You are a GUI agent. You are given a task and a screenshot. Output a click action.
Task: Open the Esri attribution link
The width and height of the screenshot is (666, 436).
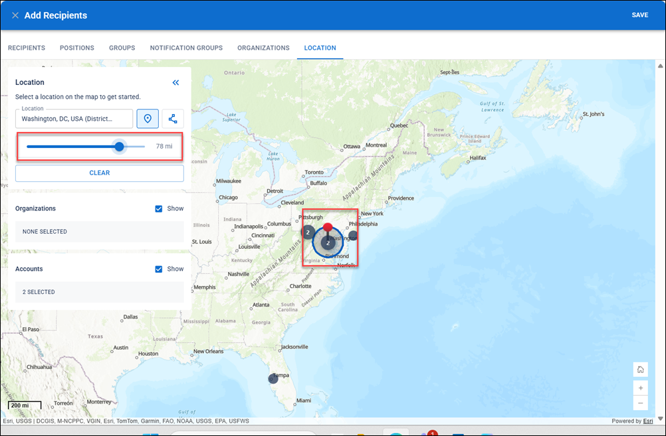click(648, 421)
